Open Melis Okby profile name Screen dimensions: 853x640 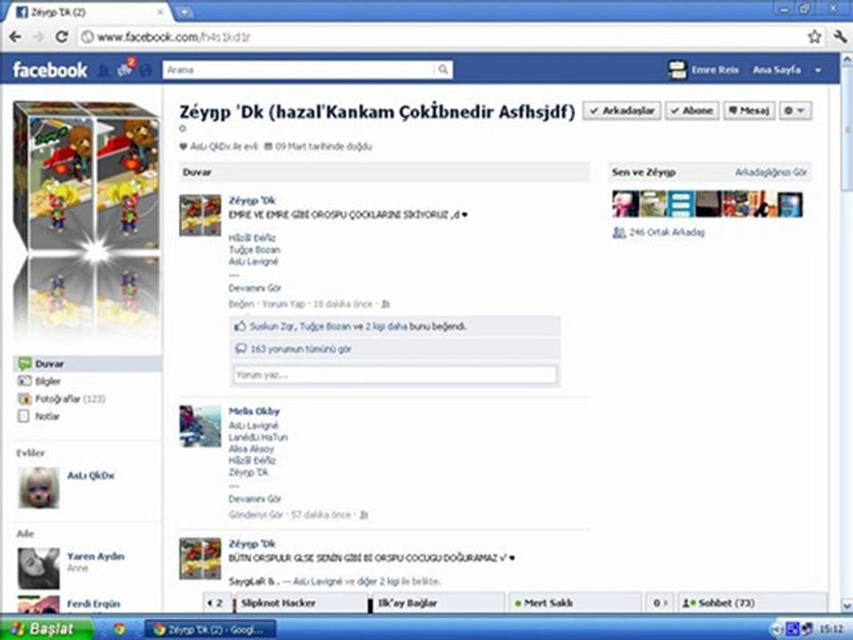(x=254, y=411)
